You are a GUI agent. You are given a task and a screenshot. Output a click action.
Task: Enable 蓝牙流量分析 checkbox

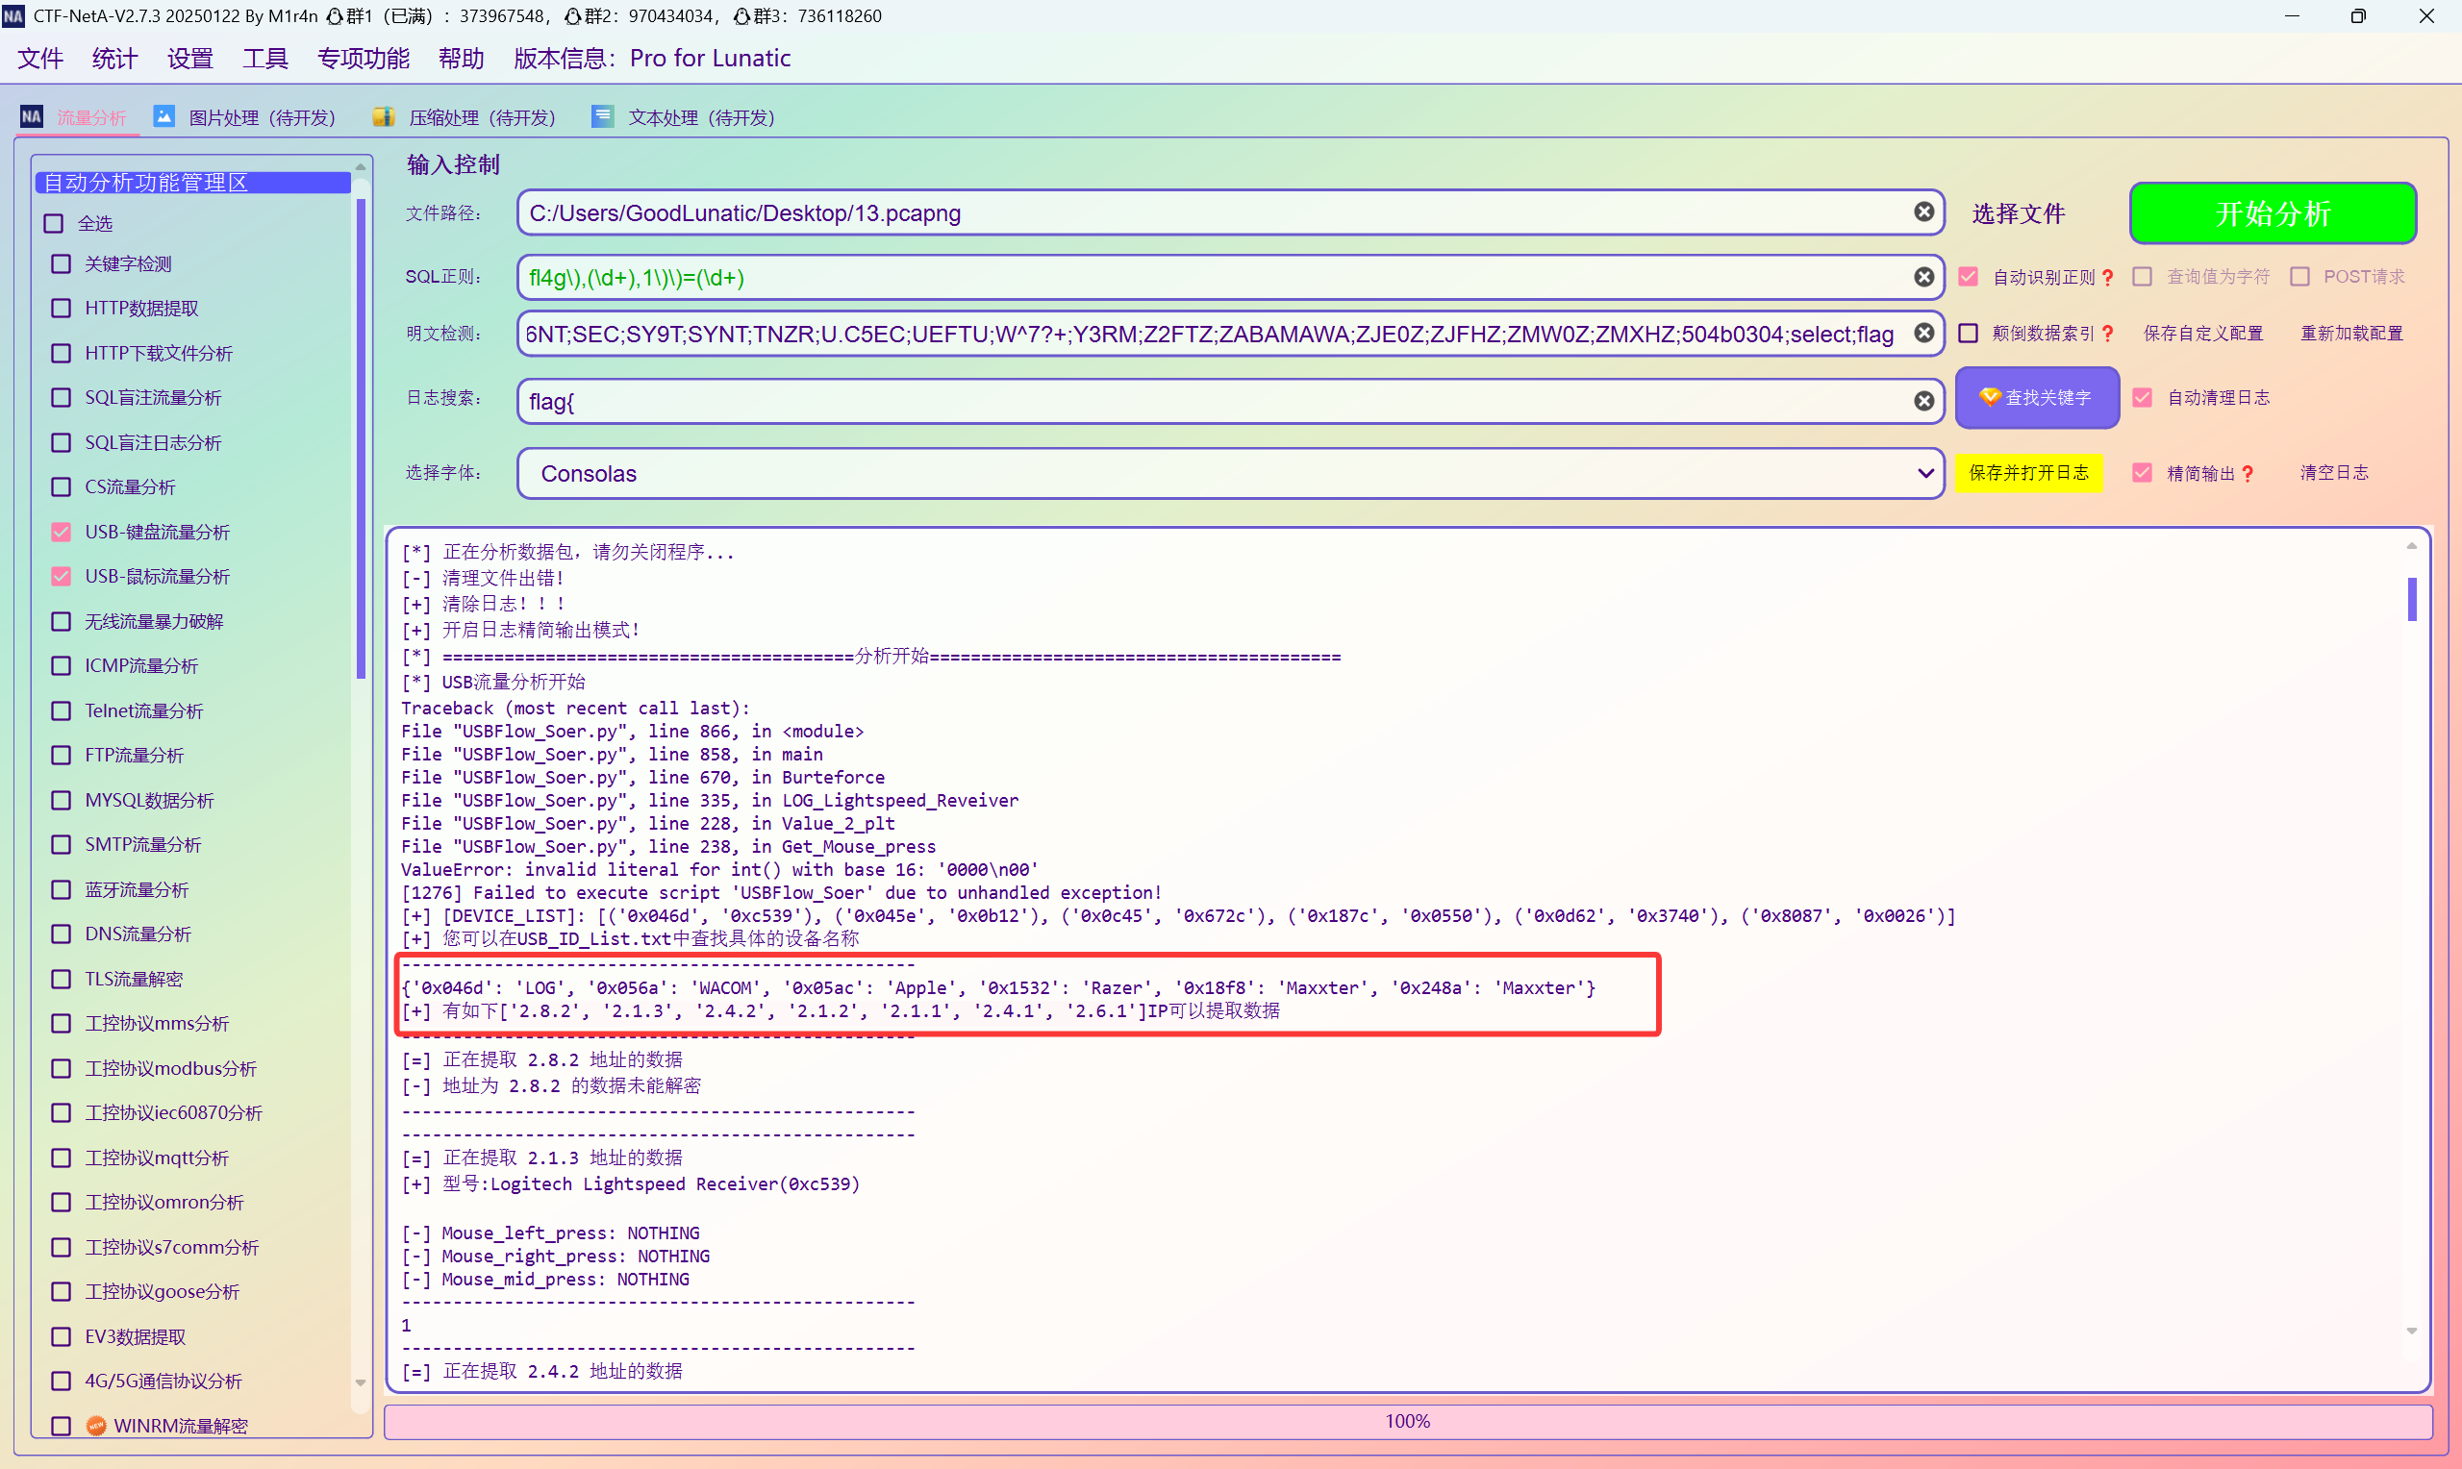62,890
